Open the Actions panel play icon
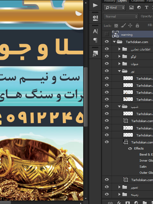Image resolution: width=153 pixels, height=204 pixels. (95, 5)
